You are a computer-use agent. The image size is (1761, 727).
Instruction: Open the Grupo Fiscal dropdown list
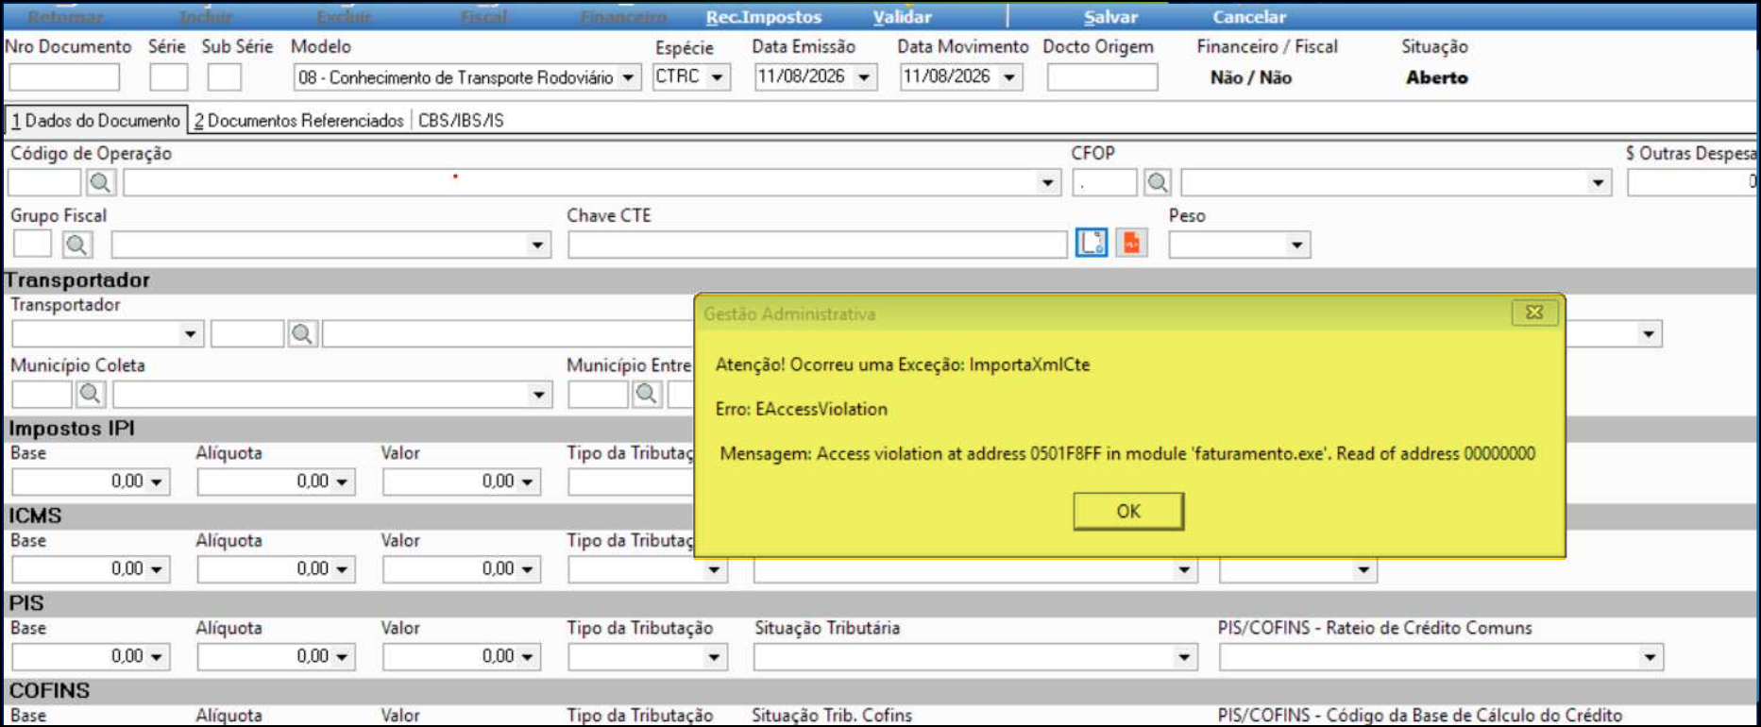[537, 245]
